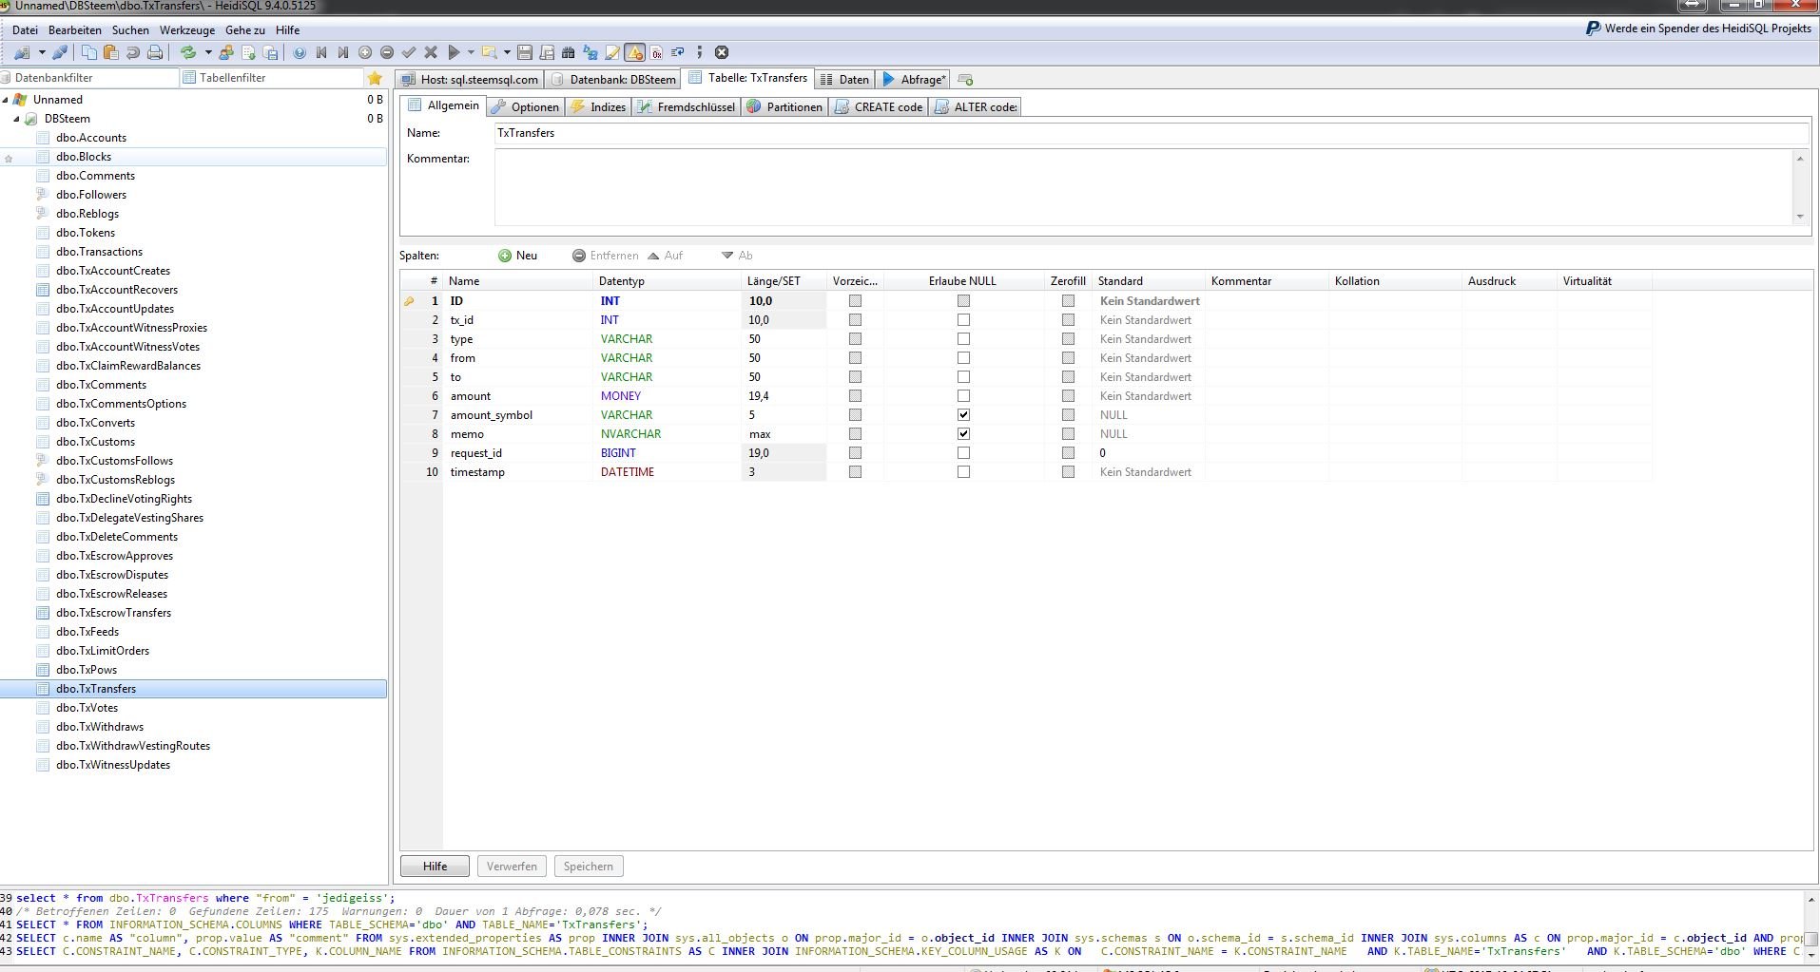Click the save floppy disk icon

(x=525, y=52)
